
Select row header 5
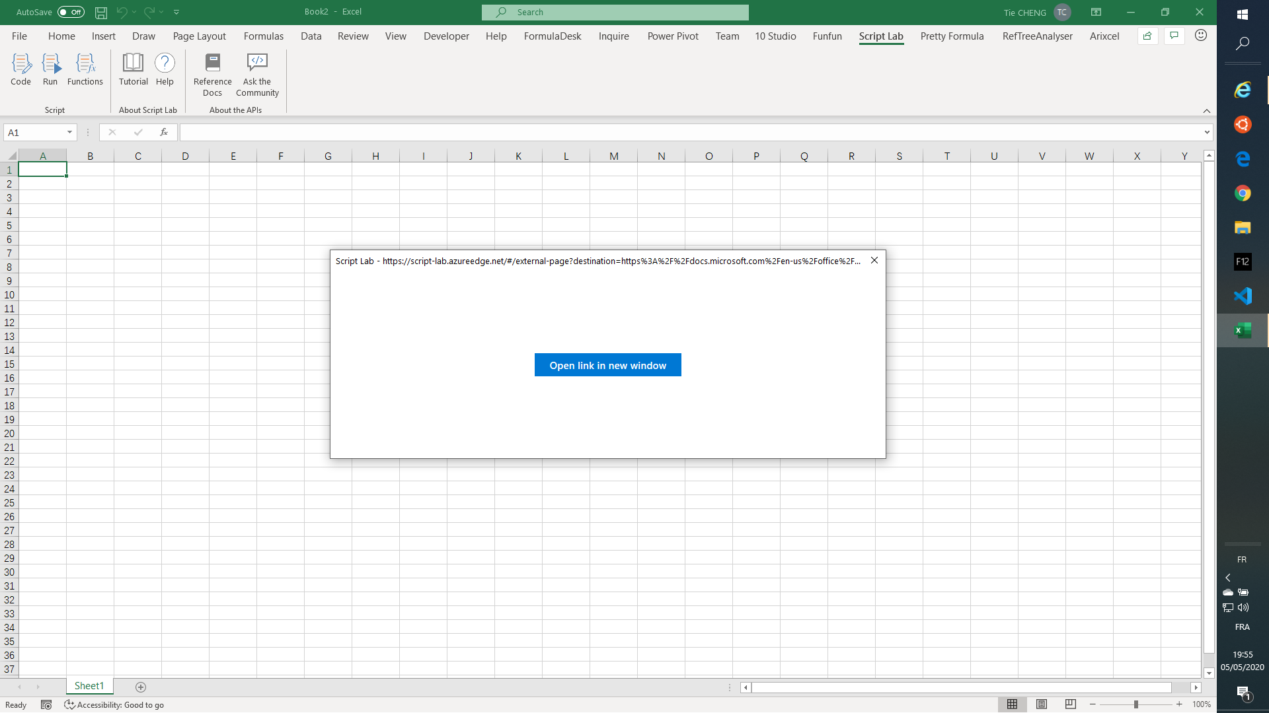[9, 225]
